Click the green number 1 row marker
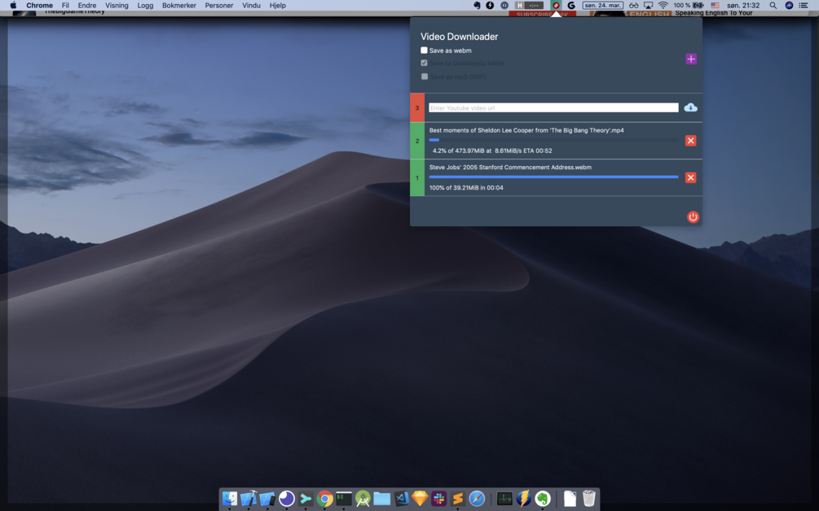Viewport: 819px width, 511px height. point(417,178)
